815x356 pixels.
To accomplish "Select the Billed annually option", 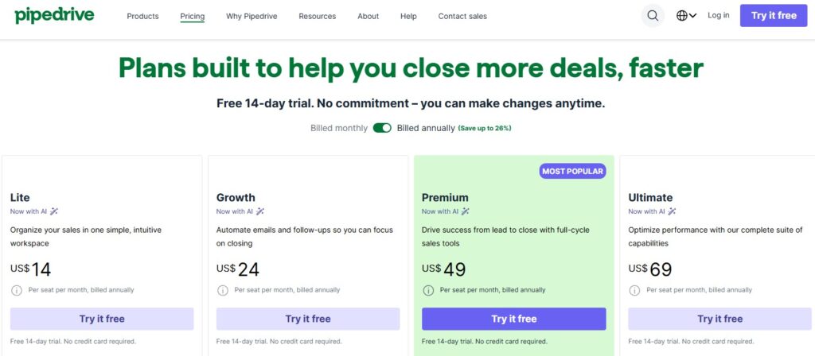I will pyautogui.click(x=426, y=128).
